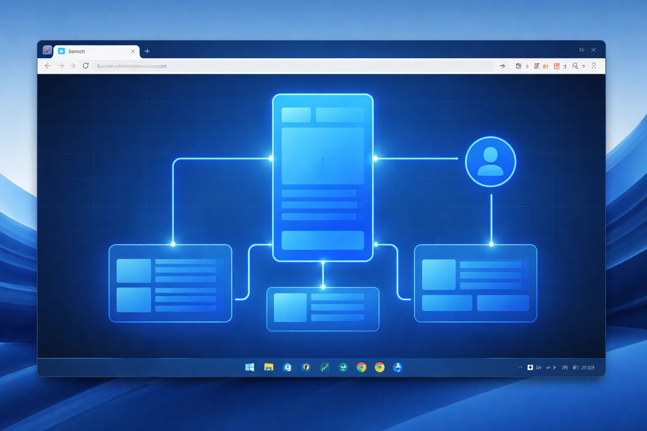
Task: Click the thumbnail in the bottom-center card
Action: pos(290,308)
